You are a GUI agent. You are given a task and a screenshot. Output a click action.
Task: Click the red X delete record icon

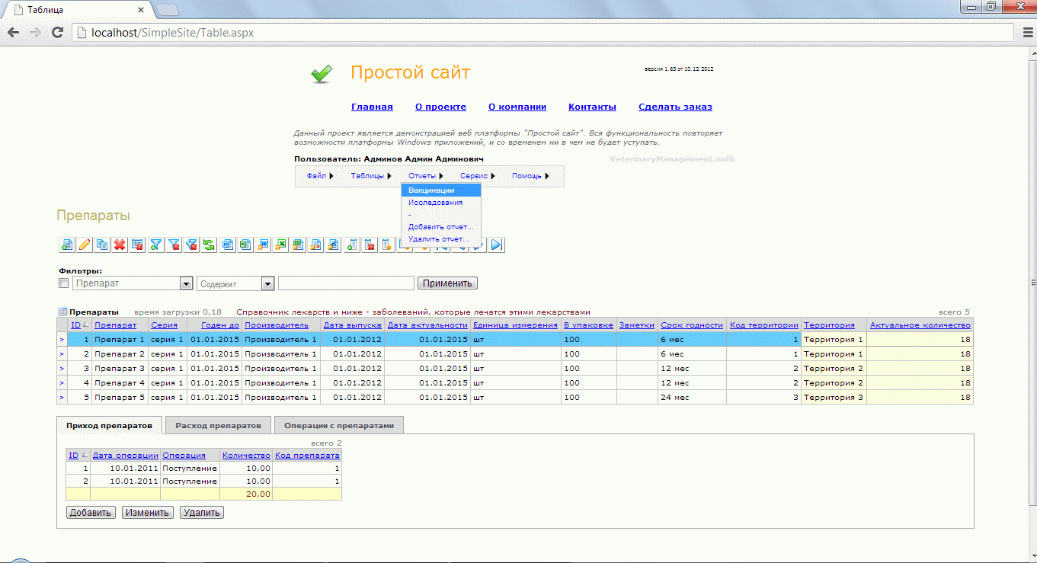[120, 245]
